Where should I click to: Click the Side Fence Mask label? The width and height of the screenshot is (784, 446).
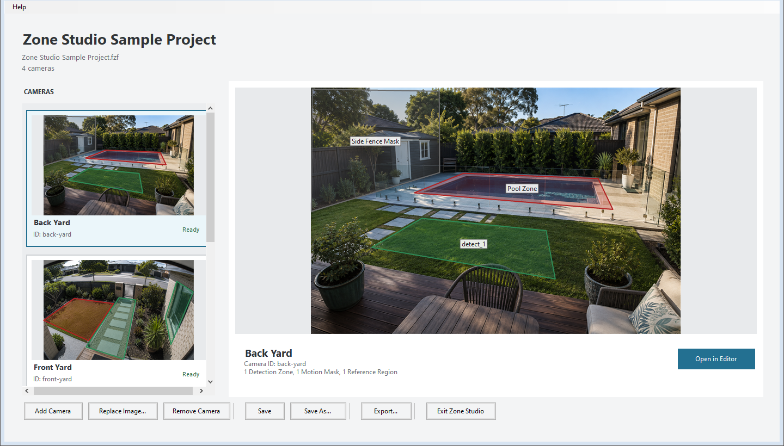coord(376,141)
